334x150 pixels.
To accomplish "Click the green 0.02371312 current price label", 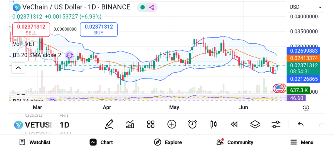I will 303,68.
